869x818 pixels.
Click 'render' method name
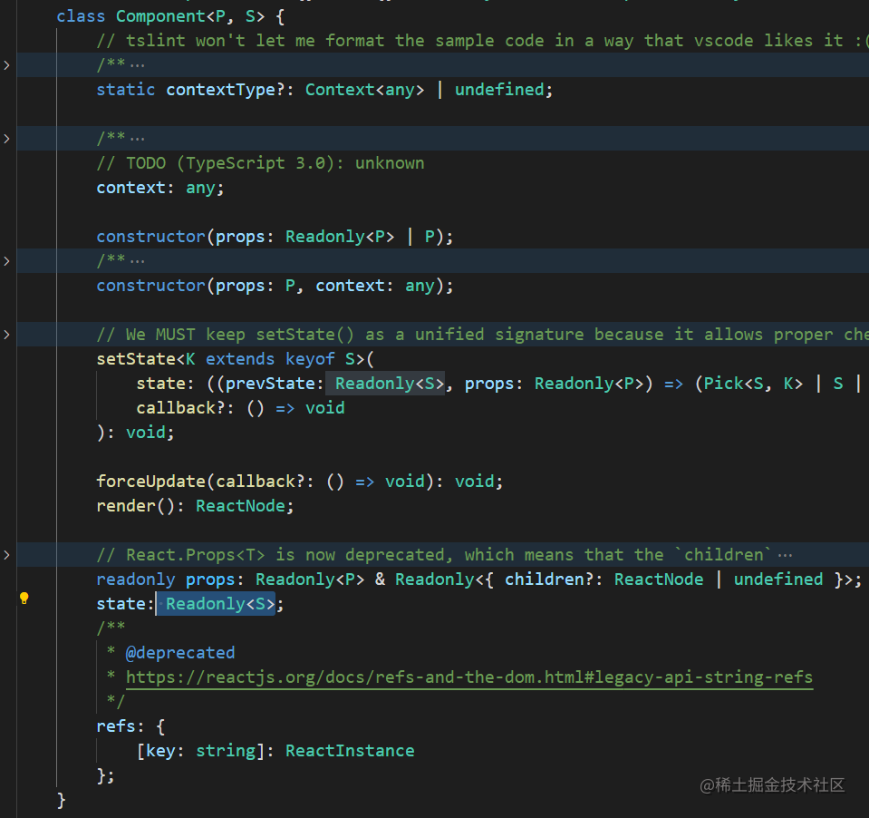[x=126, y=506]
